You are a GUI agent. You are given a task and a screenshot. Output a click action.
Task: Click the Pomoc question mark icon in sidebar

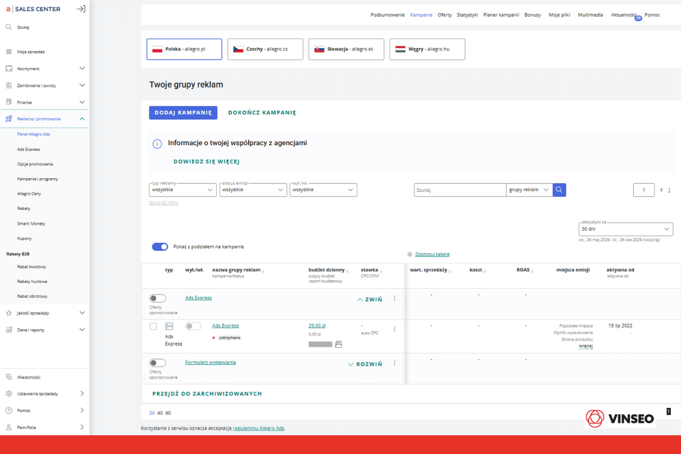click(9, 410)
